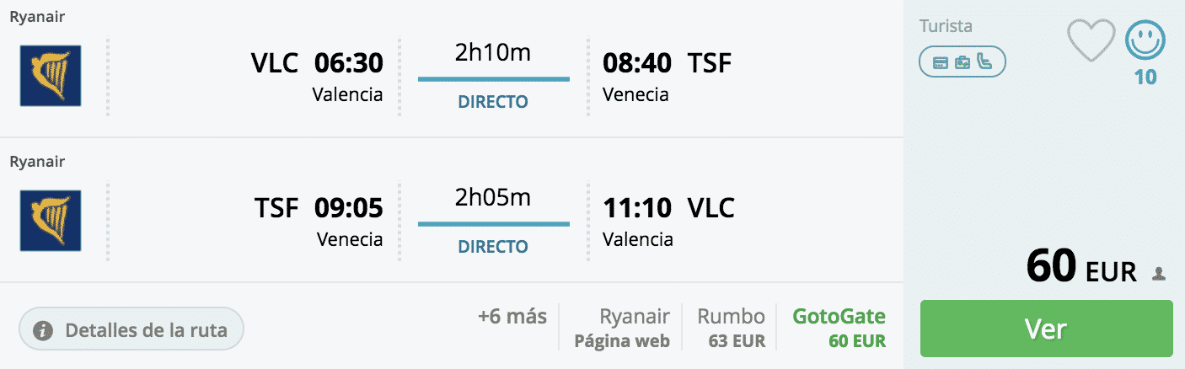
Task: Click the baggage suitcase icon
Action: tap(962, 61)
